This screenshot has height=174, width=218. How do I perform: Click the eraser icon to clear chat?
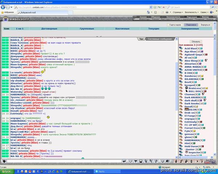coord(130,161)
